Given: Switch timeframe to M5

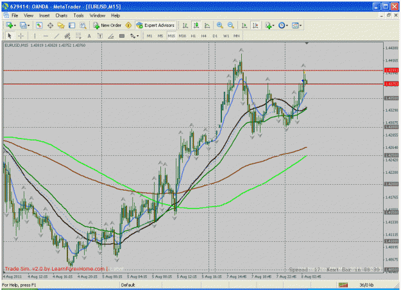Looking at the screenshot, I should [160, 36].
